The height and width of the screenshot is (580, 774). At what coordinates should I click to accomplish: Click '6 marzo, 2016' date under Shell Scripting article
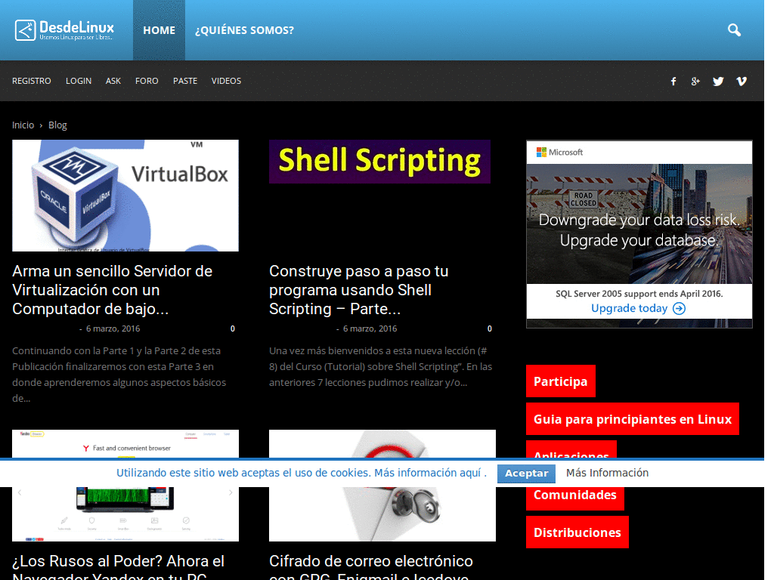(370, 329)
